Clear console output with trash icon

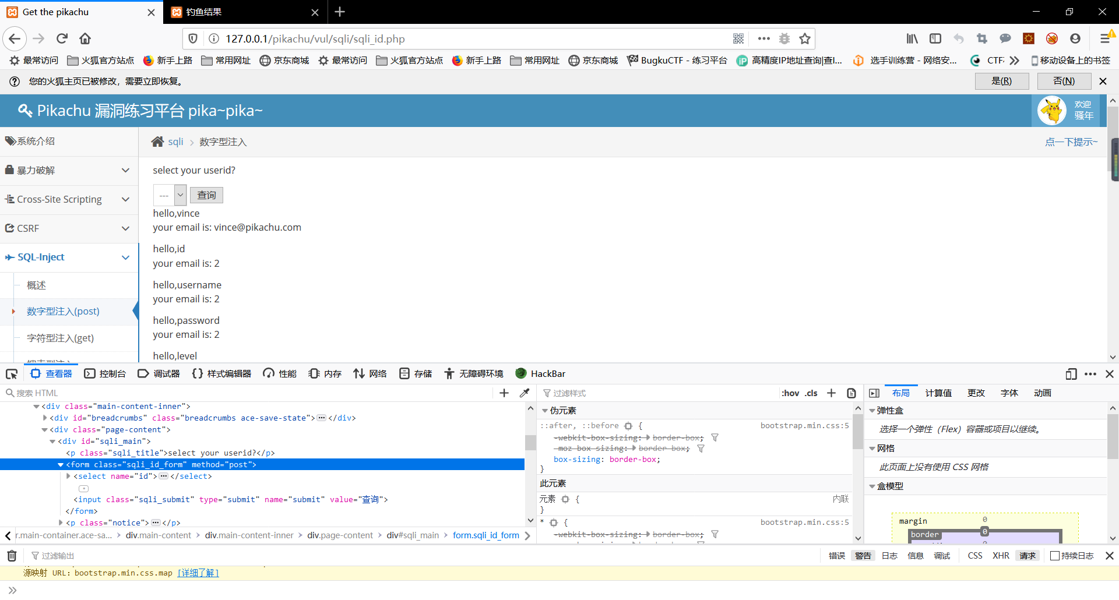(x=12, y=556)
